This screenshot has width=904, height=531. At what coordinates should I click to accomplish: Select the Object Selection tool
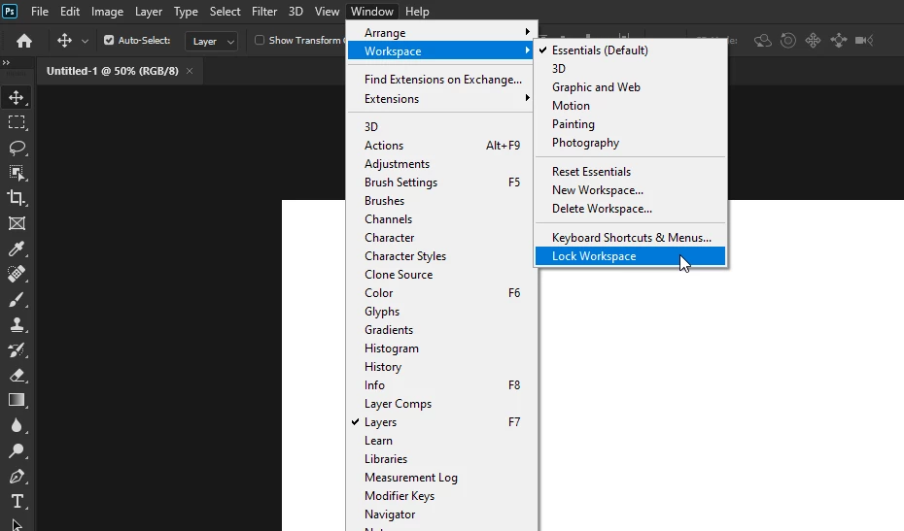click(x=17, y=173)
